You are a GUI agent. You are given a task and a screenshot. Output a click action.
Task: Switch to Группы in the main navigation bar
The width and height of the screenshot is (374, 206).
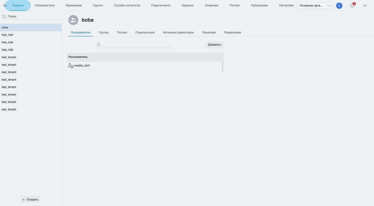98,5
